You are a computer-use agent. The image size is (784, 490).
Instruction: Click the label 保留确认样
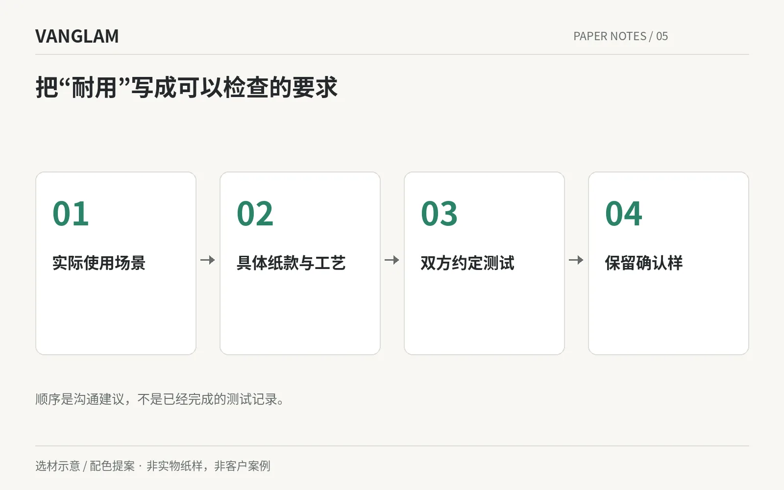(644, 263)
